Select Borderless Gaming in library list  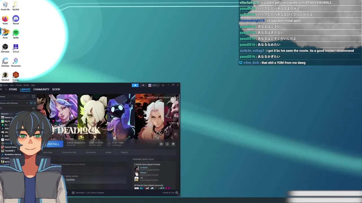click(x=11, y=155)
